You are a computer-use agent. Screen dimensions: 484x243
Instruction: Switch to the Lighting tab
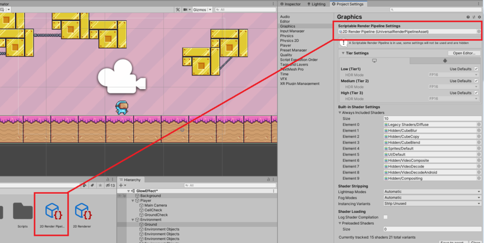point(316,4)
